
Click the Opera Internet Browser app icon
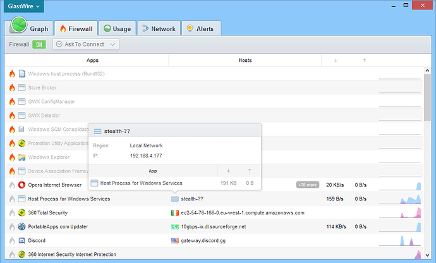(x=22, y=185)
